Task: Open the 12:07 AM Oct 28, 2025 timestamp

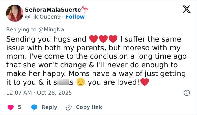Action: [39, 92]
